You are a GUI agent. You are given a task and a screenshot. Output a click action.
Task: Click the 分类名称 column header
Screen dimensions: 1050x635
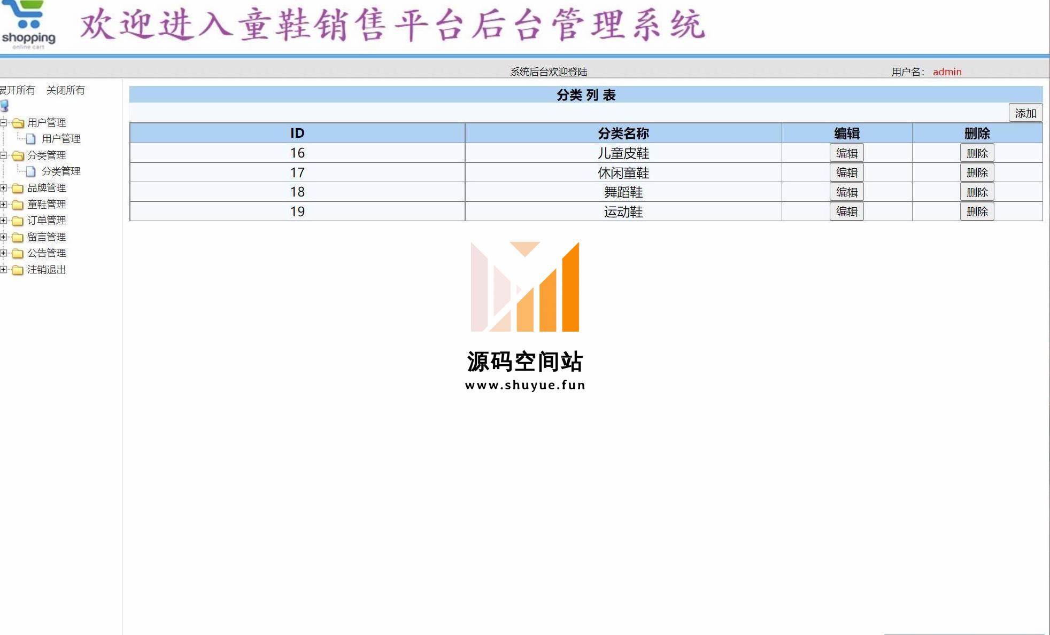[623, 133]
